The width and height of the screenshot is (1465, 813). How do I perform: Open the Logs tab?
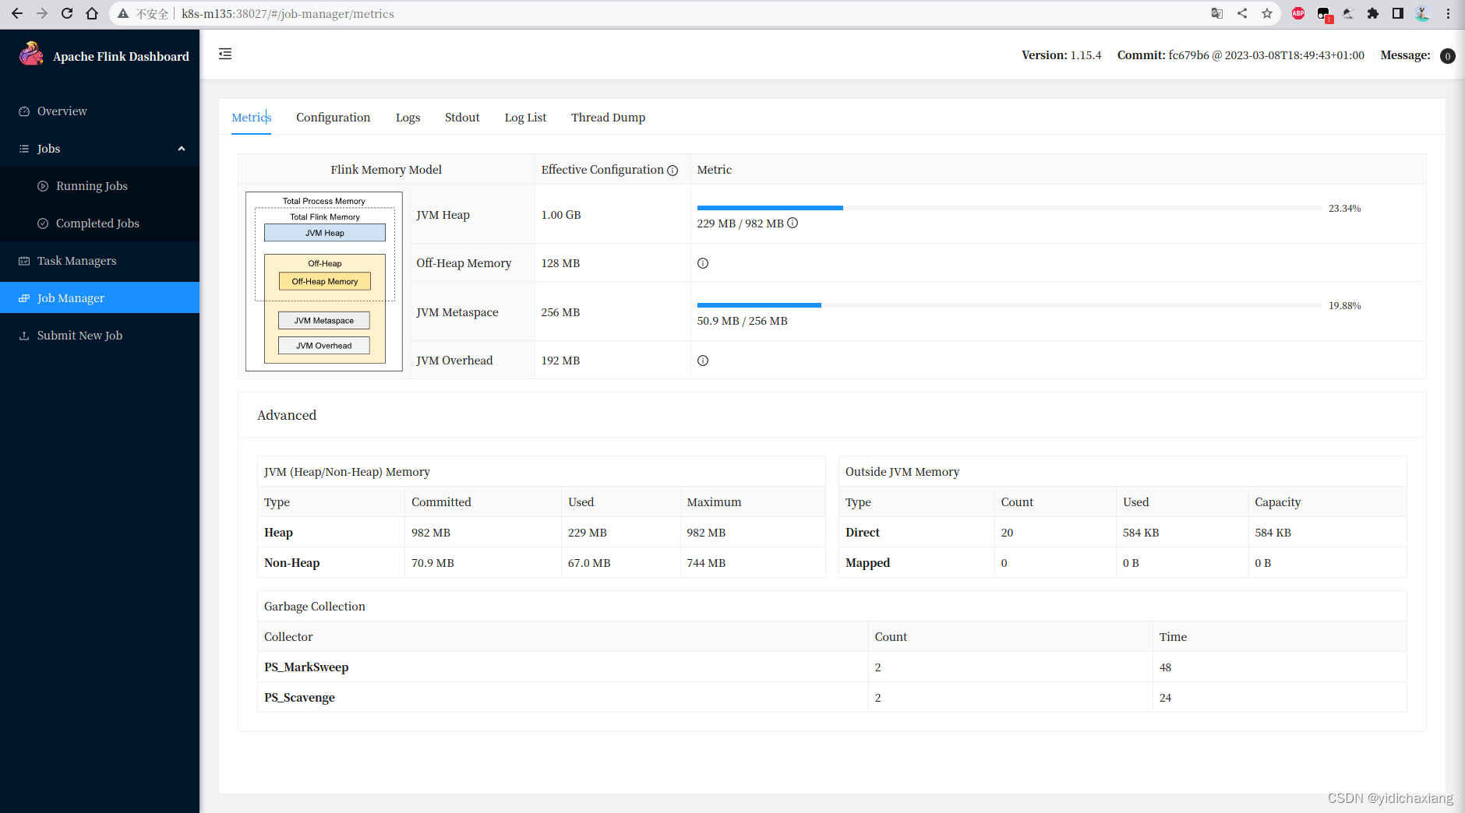pos(408,118)
